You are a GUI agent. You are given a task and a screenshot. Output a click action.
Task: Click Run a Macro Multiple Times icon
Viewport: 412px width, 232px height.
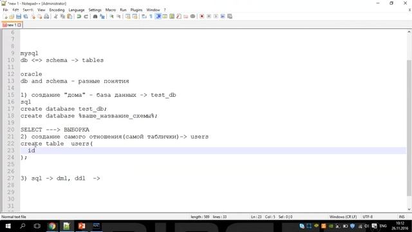[x=223, y=16]
